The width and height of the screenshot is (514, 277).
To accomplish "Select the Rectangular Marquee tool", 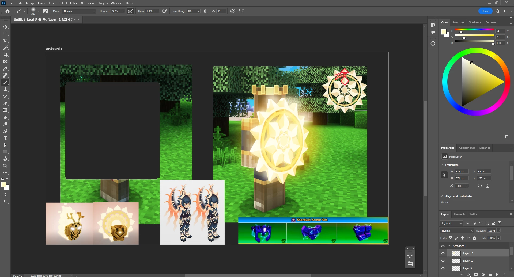I will (5, 34).
